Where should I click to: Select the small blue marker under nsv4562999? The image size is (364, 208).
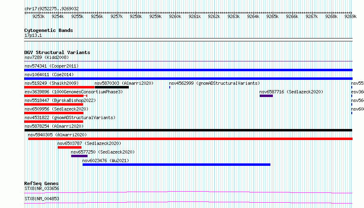pos(170,87)
